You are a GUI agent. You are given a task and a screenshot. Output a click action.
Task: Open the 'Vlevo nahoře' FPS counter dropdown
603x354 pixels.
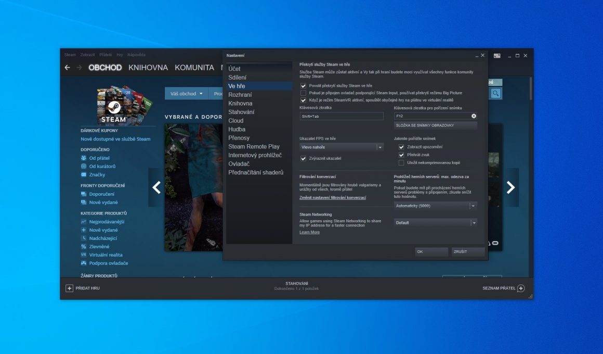(341, 147)
